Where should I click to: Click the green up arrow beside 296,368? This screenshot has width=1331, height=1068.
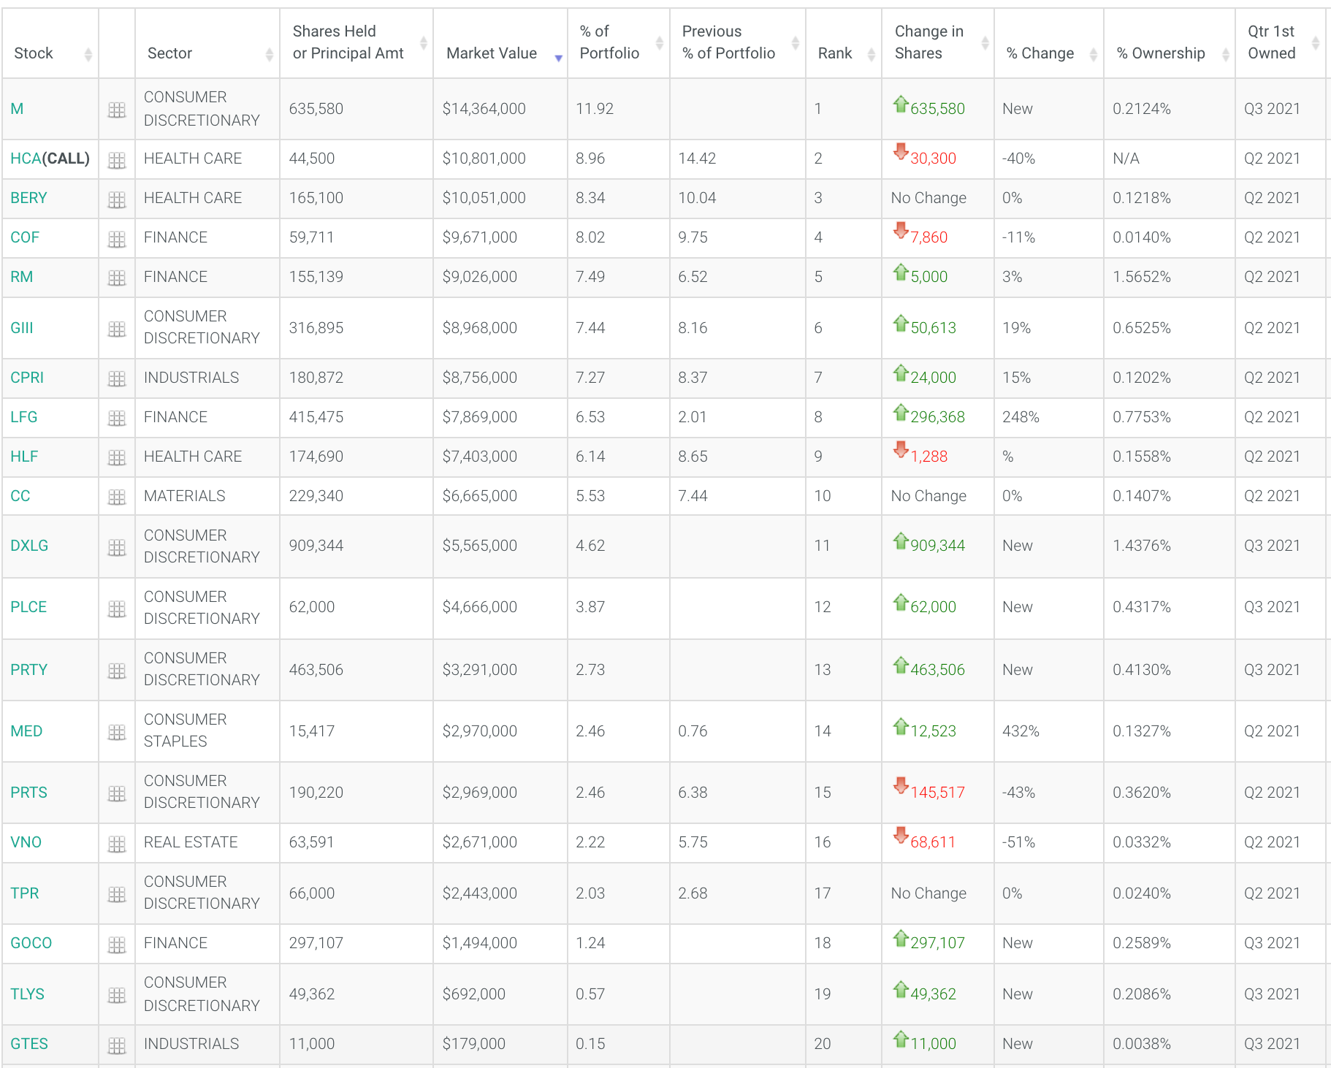click(901, 413)
